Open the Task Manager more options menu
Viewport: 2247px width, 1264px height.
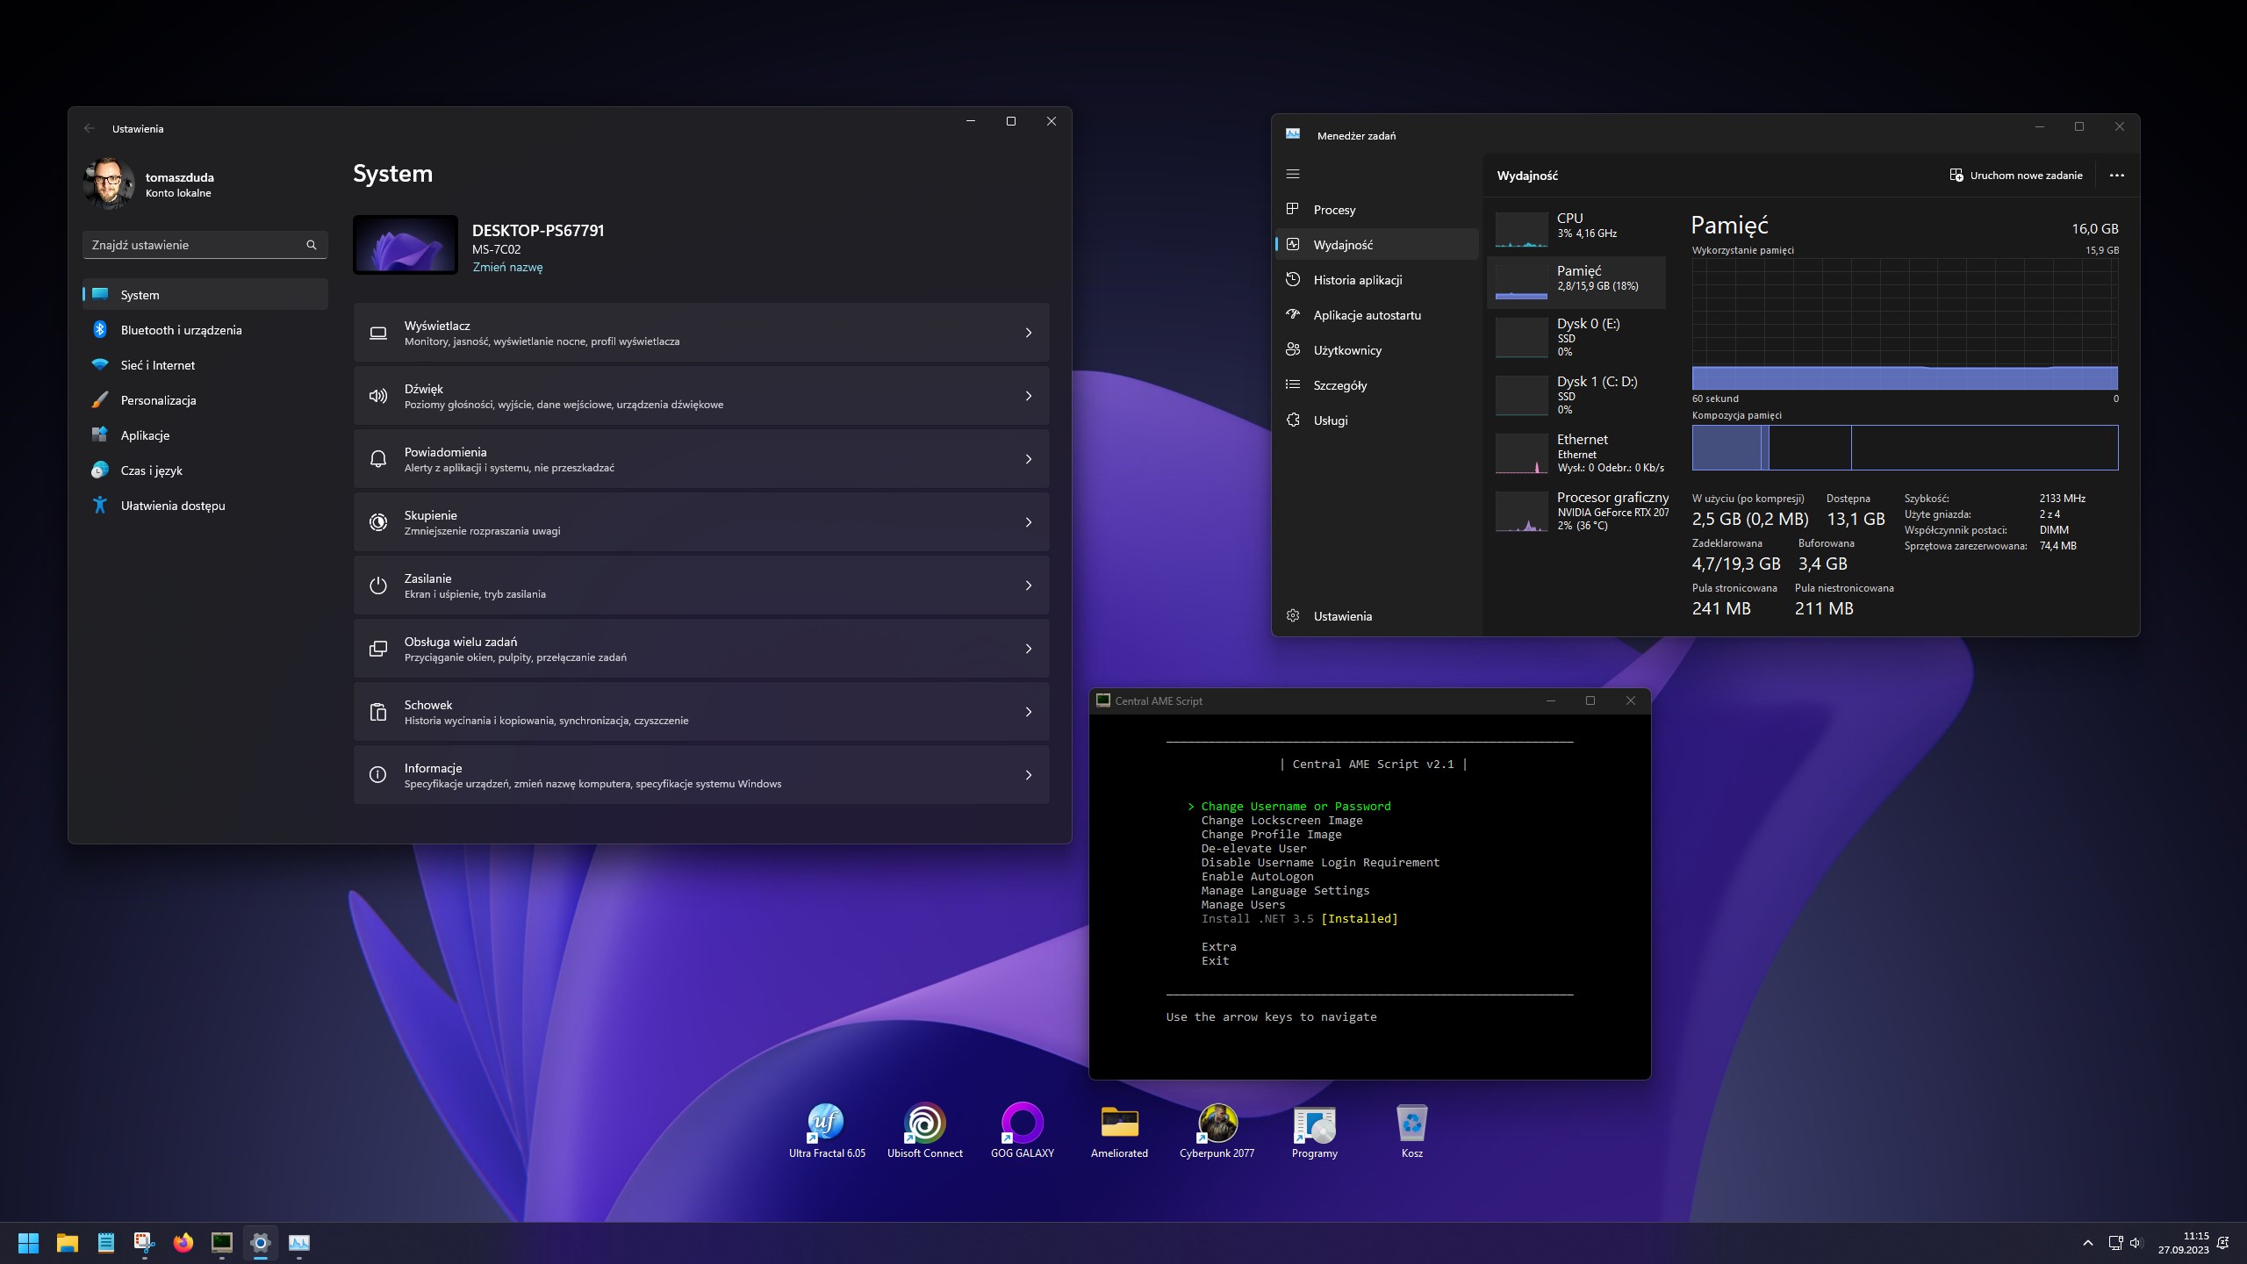click(x=2116, y=175)
